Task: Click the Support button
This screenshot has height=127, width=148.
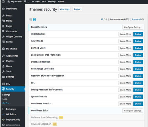Action: tap(77, 9)
